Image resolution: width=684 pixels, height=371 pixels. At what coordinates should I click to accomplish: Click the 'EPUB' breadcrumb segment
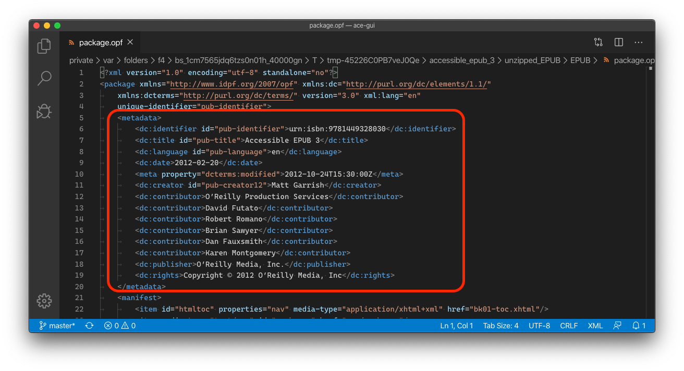[580, 60]
